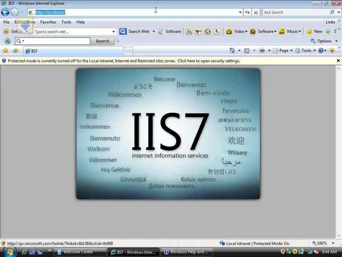Click the globe icon on GetGo toolbar
Viewport: 342px width, 257px height.
[208, 31]
